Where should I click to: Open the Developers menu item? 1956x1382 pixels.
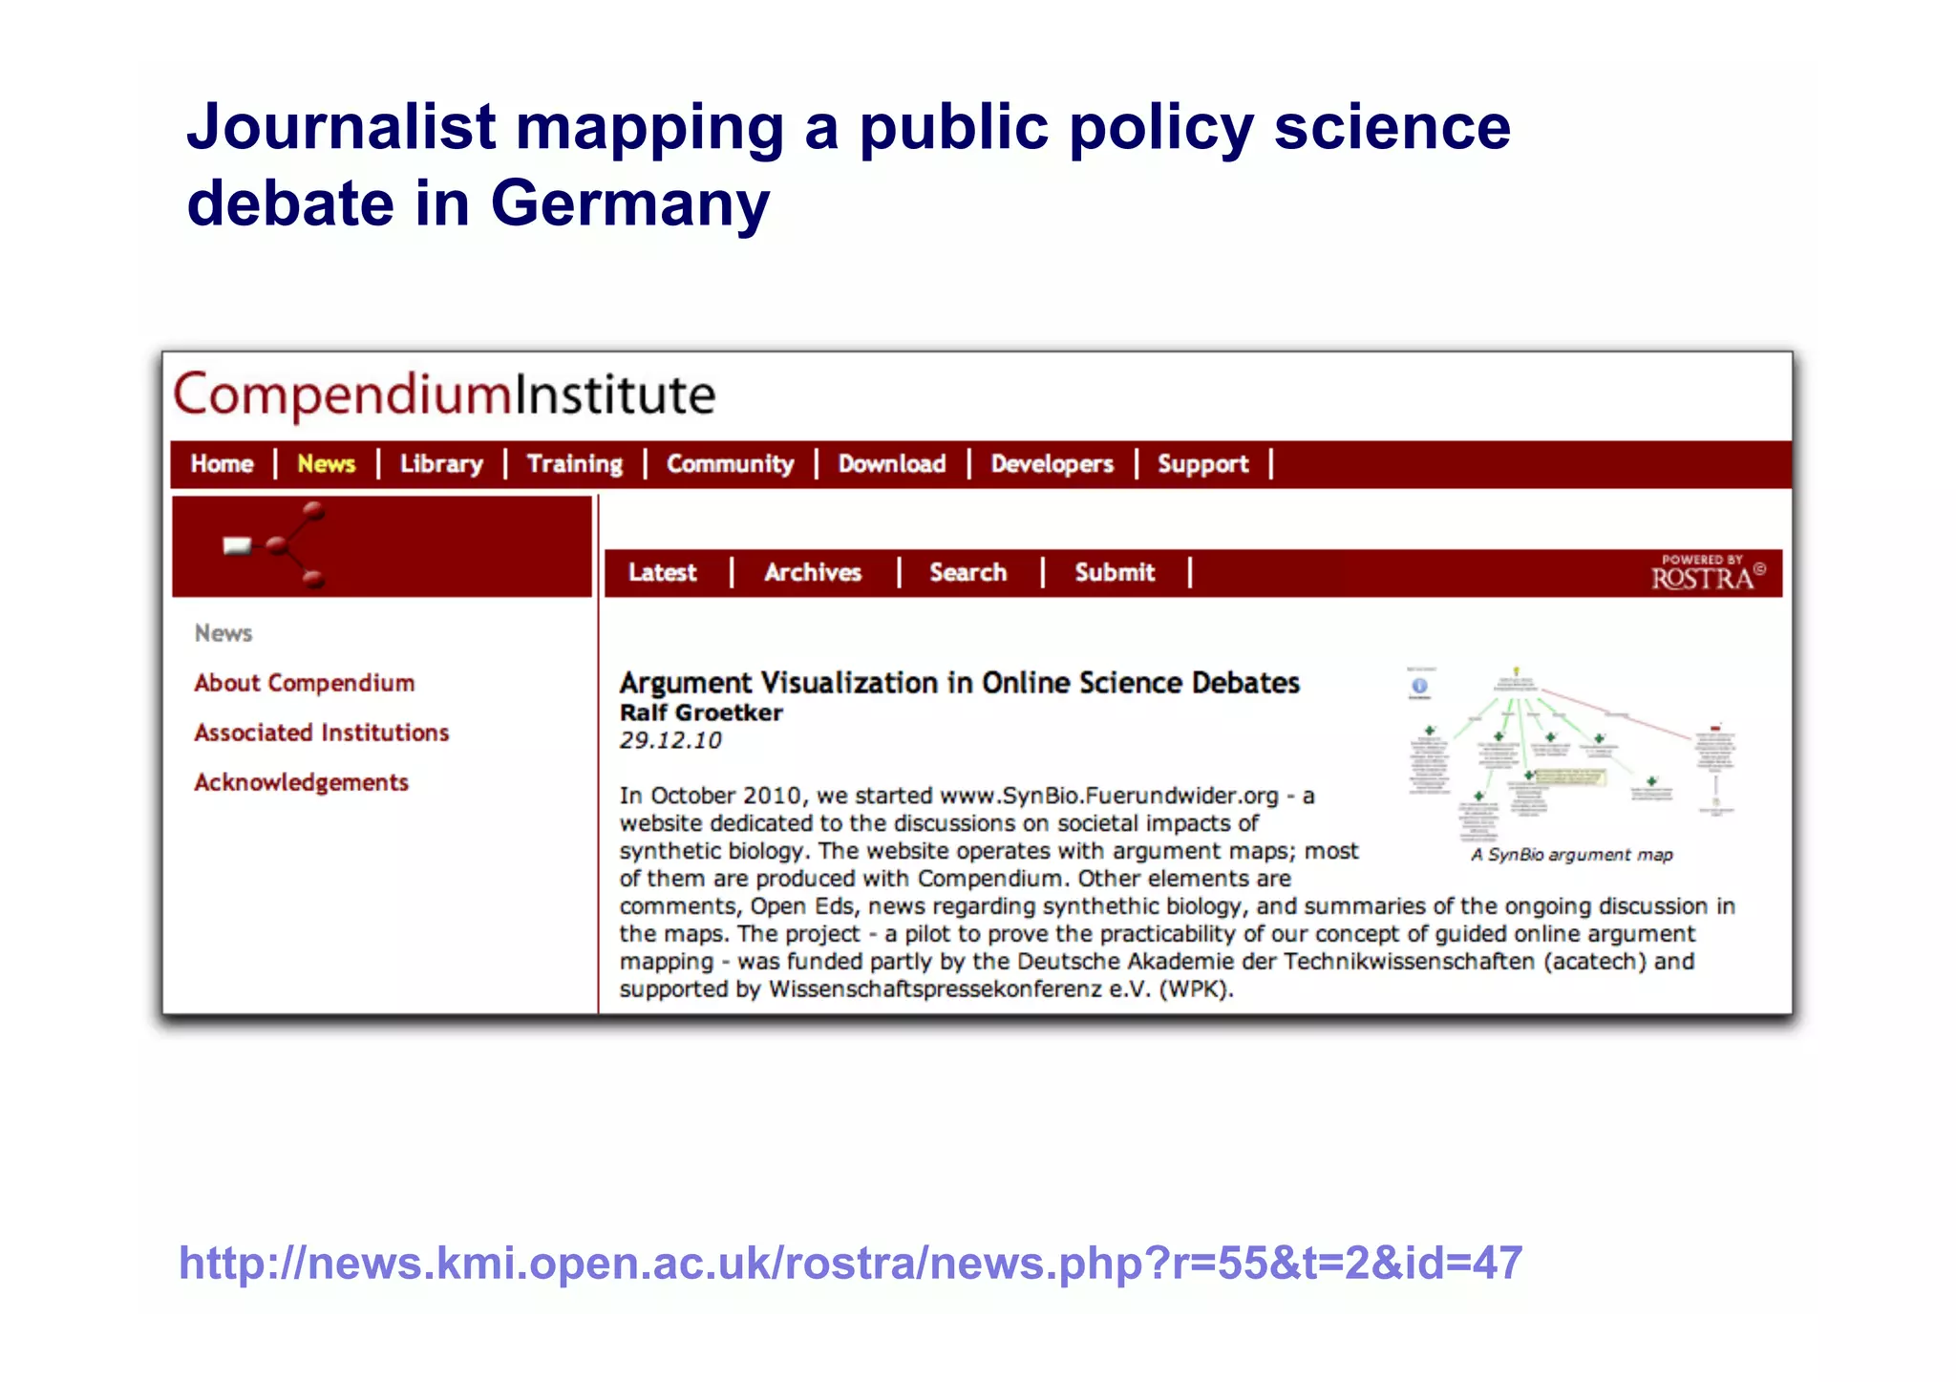click(x=1052, y=464)
